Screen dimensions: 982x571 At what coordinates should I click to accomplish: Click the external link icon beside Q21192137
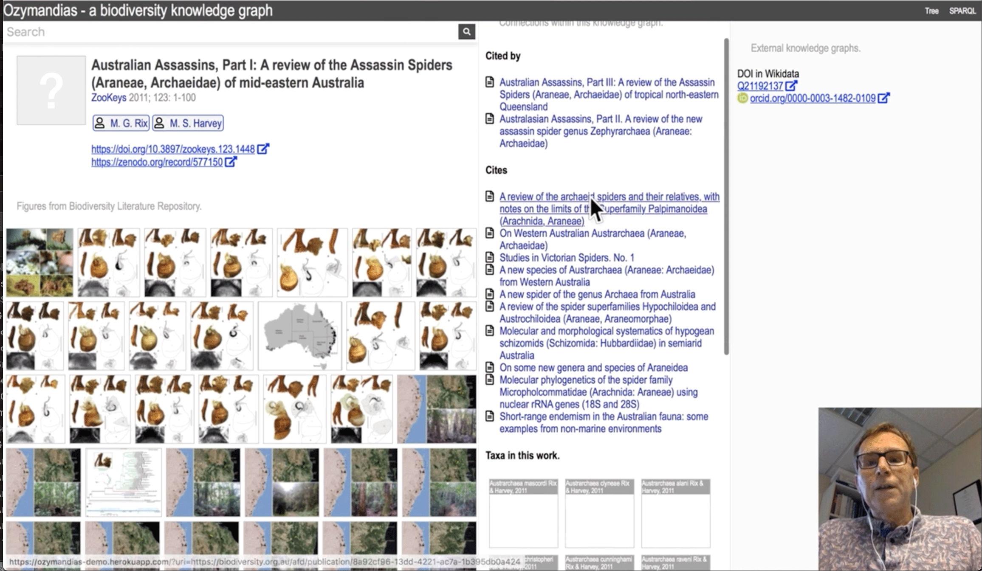pos(790,86)
